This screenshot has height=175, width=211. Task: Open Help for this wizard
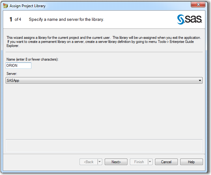[x=191, y=162]
